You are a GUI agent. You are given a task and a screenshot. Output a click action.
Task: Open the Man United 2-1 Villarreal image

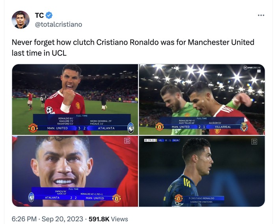(202, 100)
